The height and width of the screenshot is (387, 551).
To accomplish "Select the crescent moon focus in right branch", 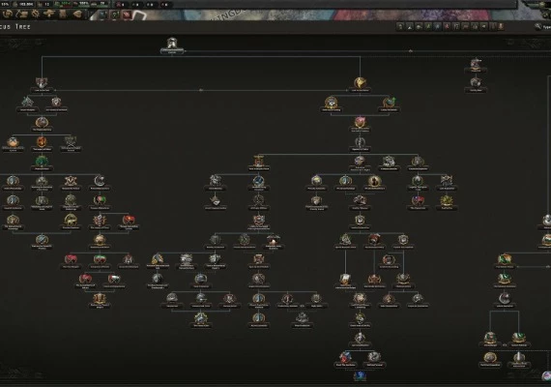I will [x=505, y=299].
